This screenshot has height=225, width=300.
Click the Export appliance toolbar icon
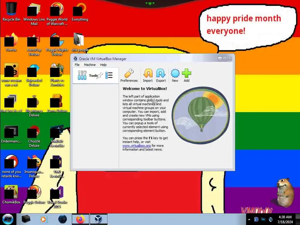point(161,76)
